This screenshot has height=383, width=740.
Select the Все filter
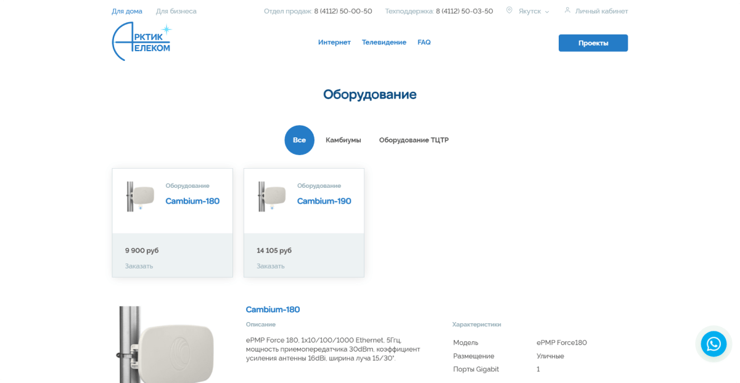click(300, 140)
